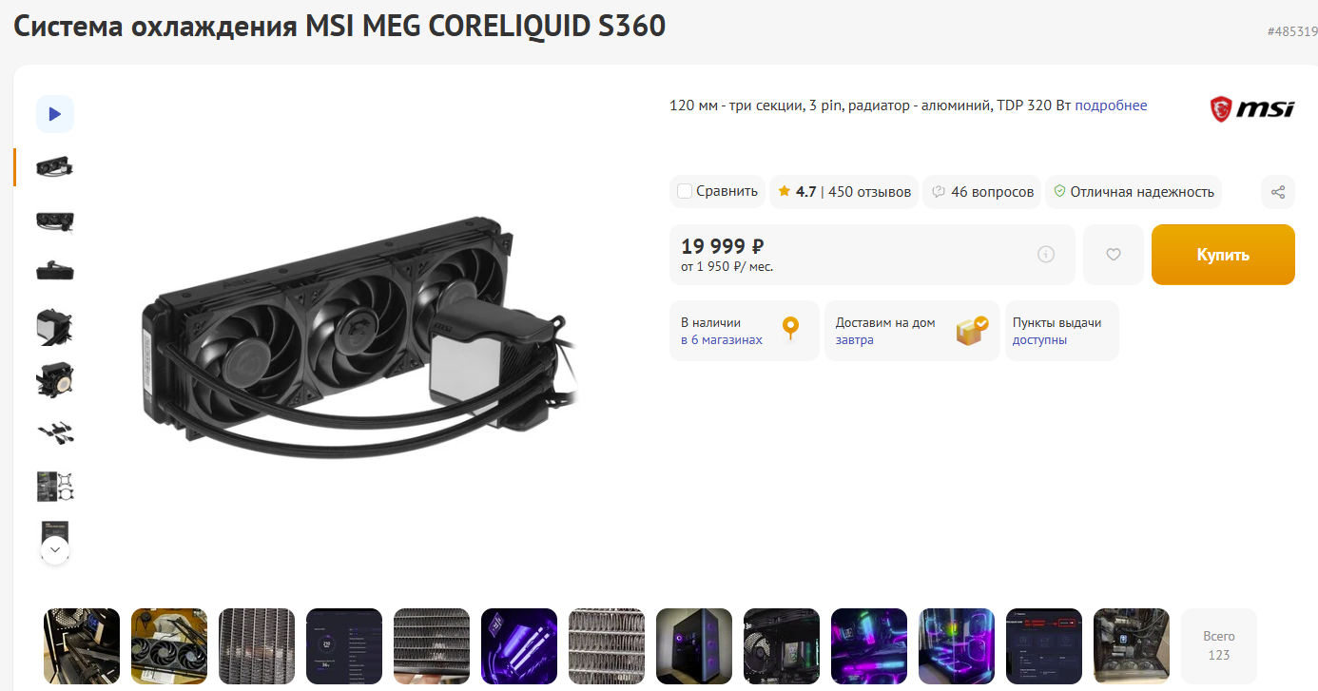Click the share icon
Screen dimensions: 1318x691
click(x=1278, y=192)
